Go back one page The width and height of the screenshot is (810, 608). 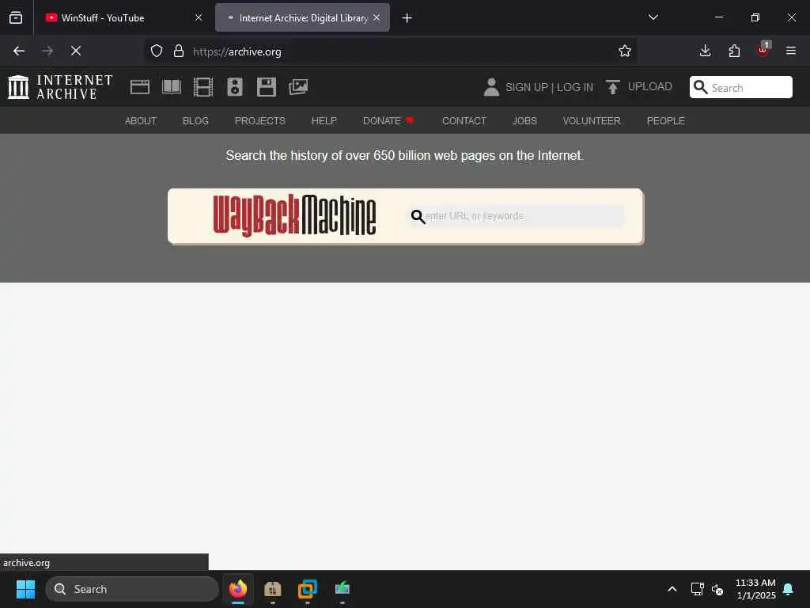click(19, 51)
